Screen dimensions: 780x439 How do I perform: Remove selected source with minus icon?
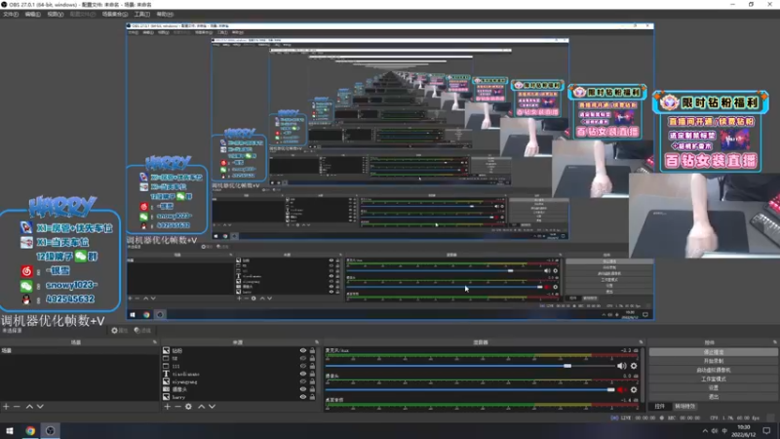point(177,407)
